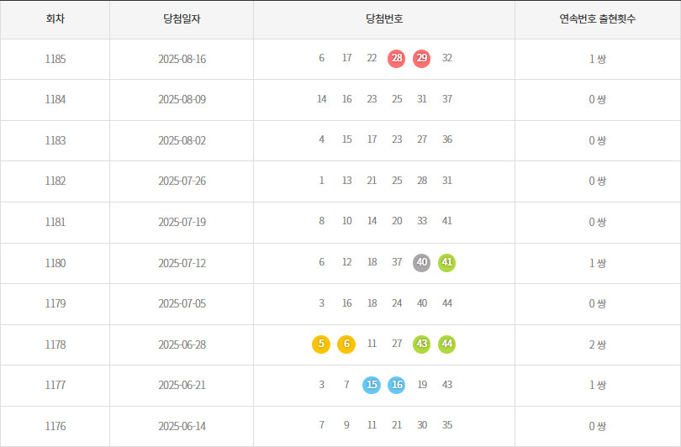Viewport: 681px width, 447px height.
Task: Select green ball 44 in round 1178
Action: tap(447, 344)
